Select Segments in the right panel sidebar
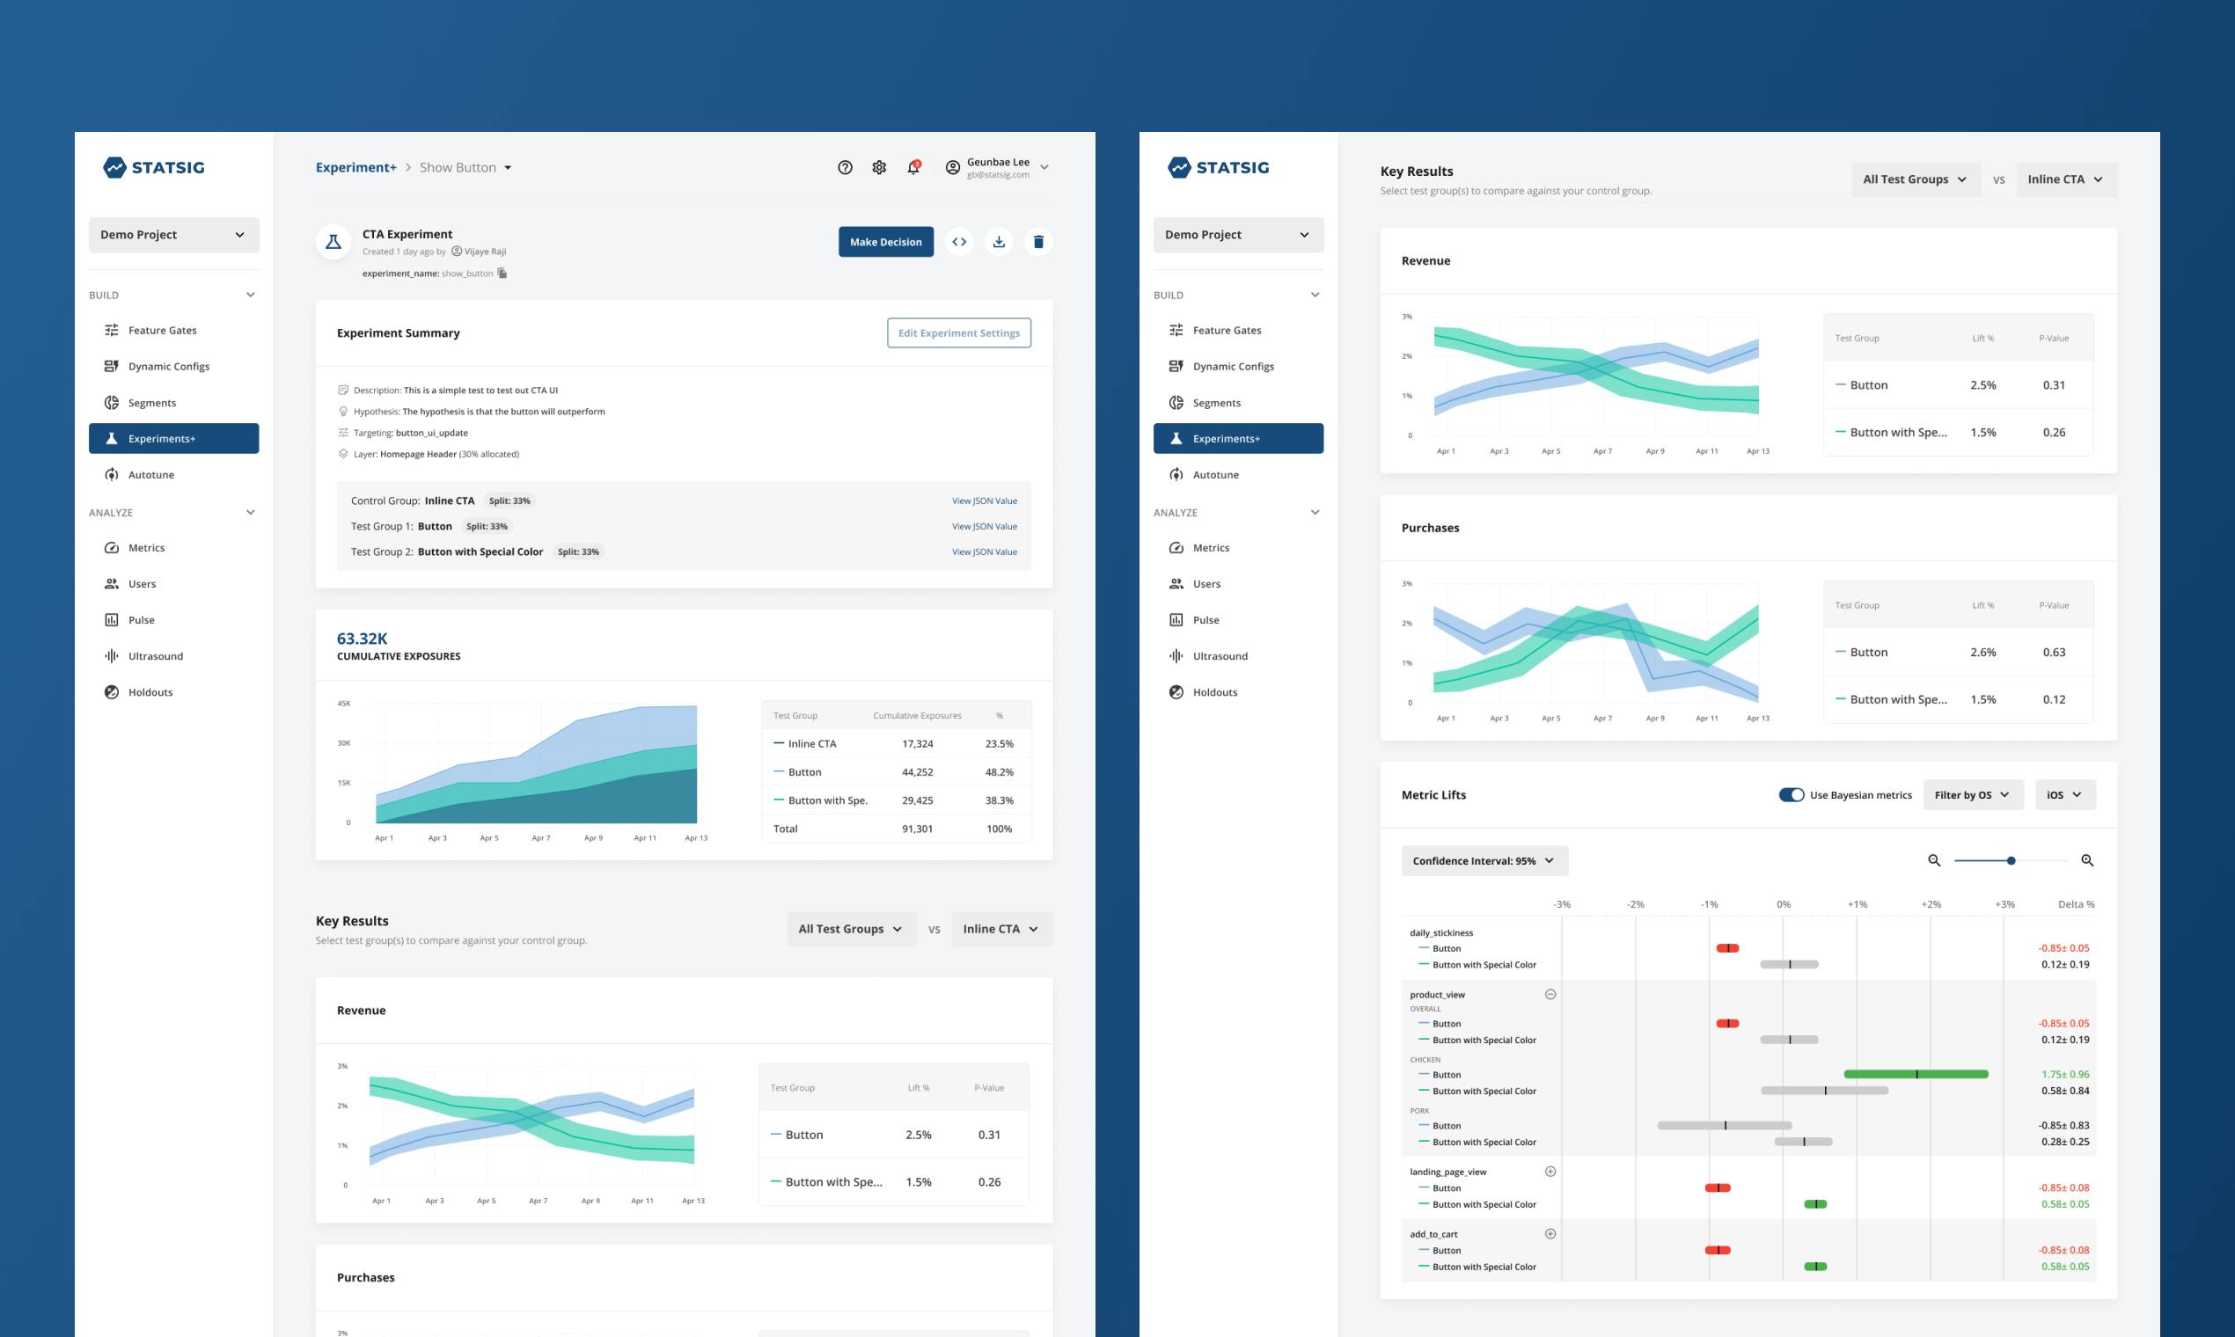This screenshot has height=1337, width=2235. [x=1238, y=403]
